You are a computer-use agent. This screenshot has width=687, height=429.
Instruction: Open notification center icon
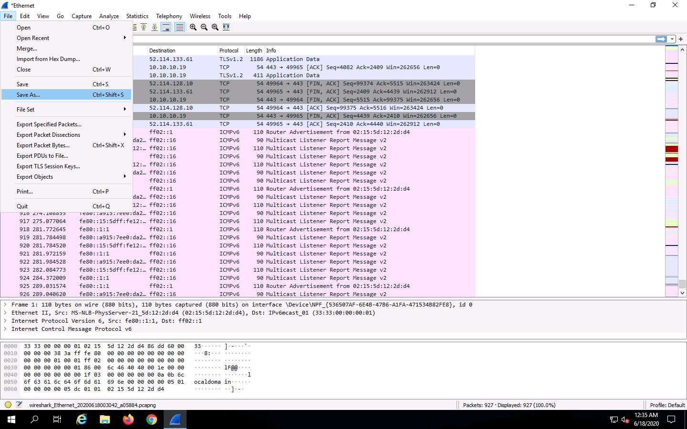pyautogui.click(x=671, y=419)
